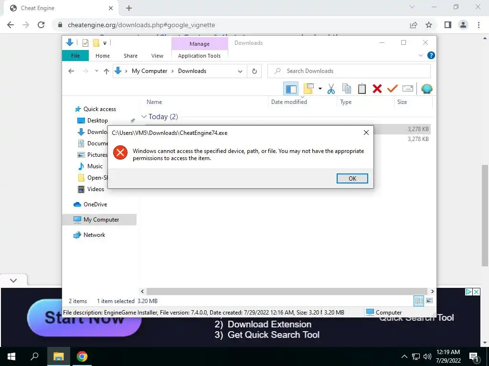This screenshot has width=489, height=366.
Task: Click horizontal scrollbar right arrow
Action: tap(432, 291)
